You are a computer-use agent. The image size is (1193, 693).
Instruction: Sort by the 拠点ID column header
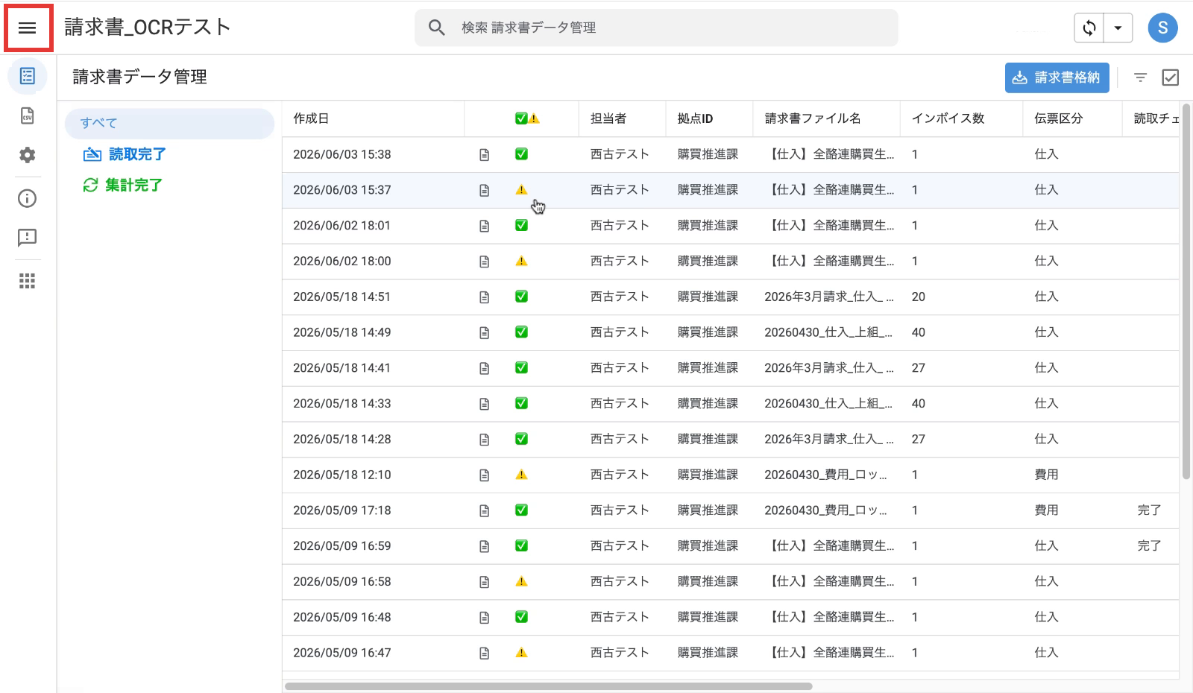click(695, 118)
